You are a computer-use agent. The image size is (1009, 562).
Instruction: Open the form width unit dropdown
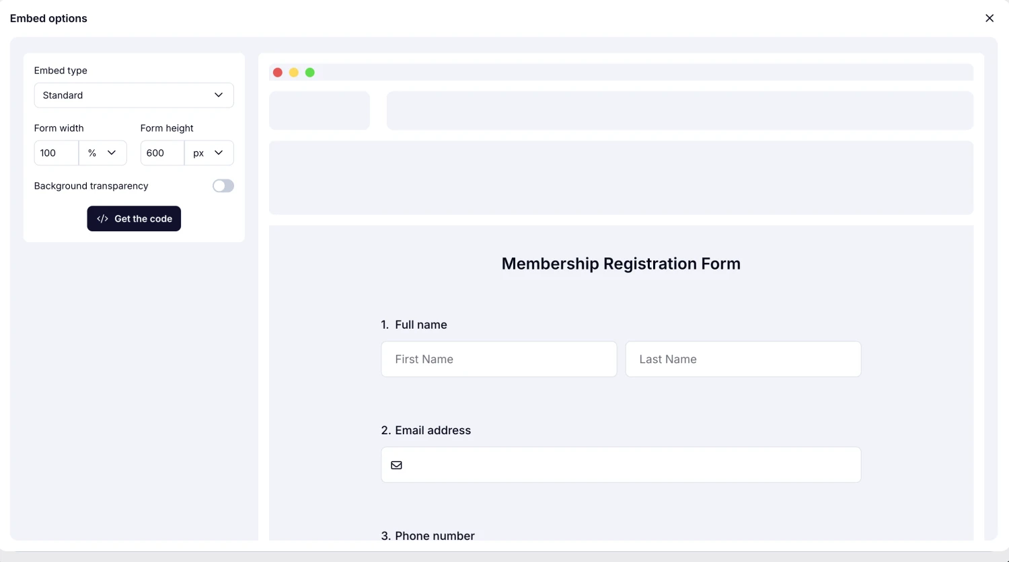pos(102,153)
